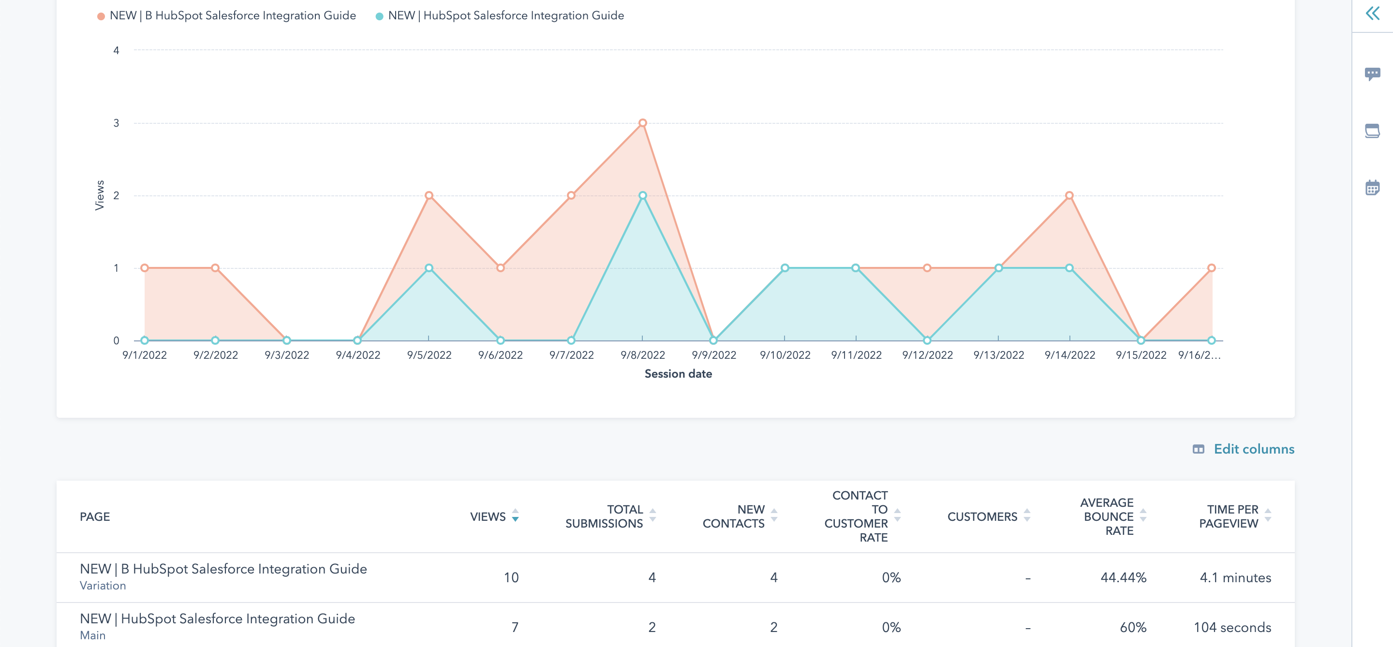1393x647 pixels.
Task: Click the 104 seconds time value
Action: tap(1232, 627)
